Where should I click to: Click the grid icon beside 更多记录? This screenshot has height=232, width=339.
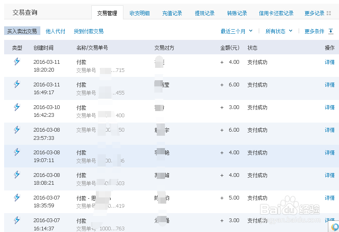(x=329, y=13)
